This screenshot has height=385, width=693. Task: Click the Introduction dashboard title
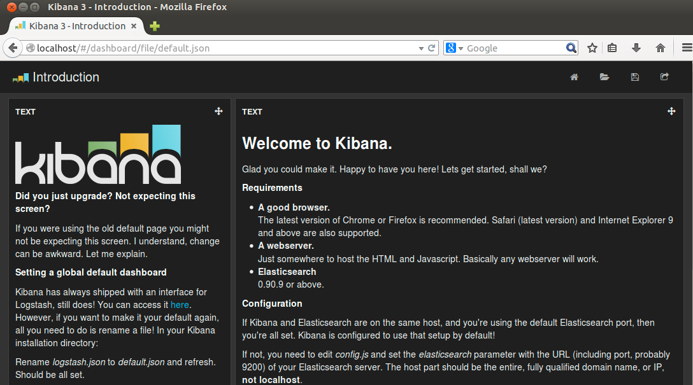coord(66,77)
